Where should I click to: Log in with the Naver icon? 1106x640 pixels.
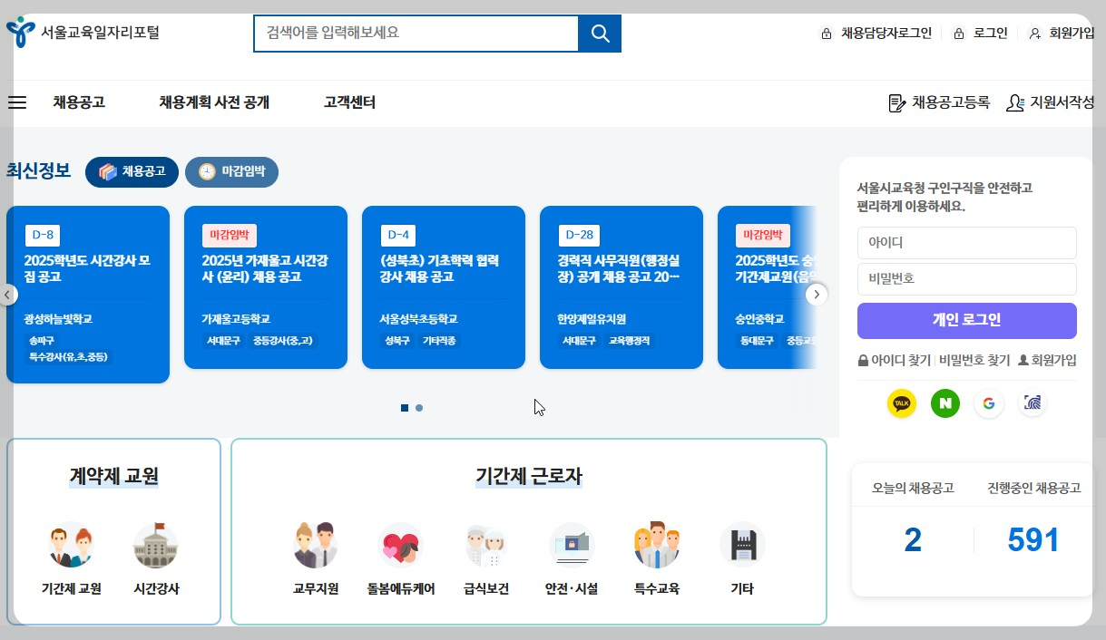coord(945,403)
